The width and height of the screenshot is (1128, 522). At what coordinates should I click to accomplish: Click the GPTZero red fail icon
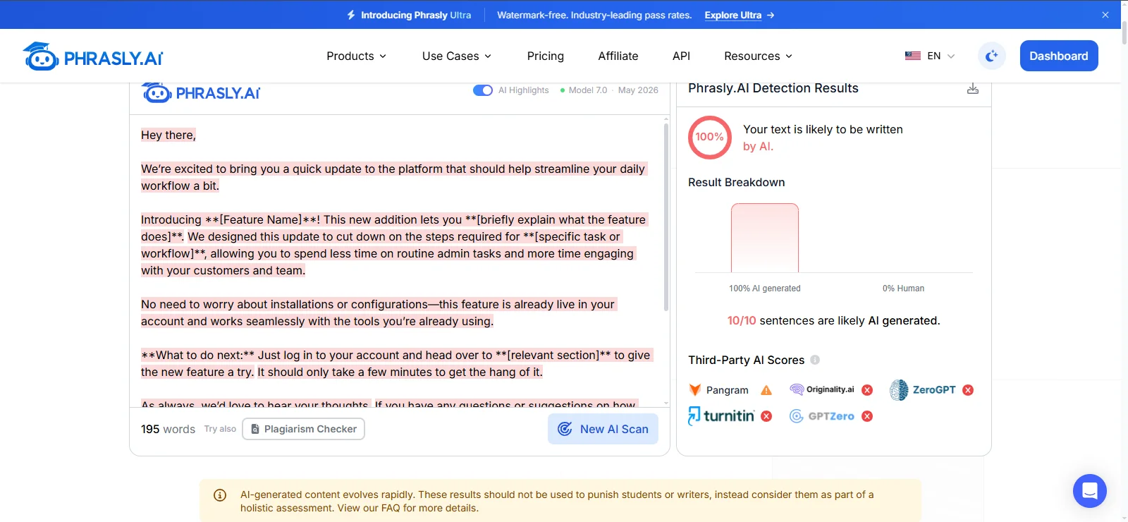(x=867, y=416)
